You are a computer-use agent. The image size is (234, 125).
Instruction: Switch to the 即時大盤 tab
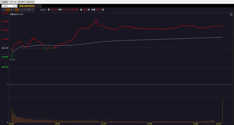(13, 2)
